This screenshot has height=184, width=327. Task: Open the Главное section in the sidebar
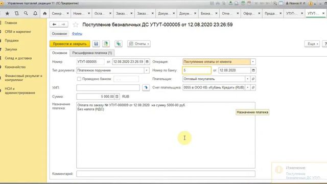click(11, 22)
